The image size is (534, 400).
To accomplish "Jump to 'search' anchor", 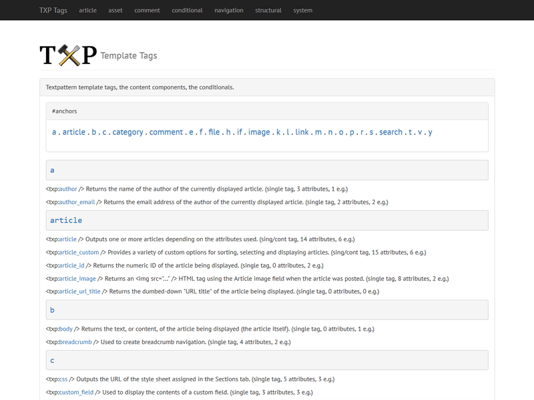I will point(391,132).
